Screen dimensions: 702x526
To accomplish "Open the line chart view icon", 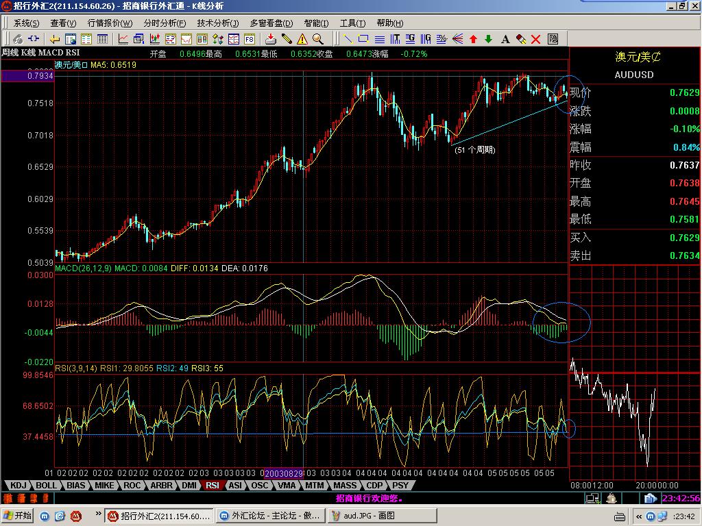I will tap(123, 39).
